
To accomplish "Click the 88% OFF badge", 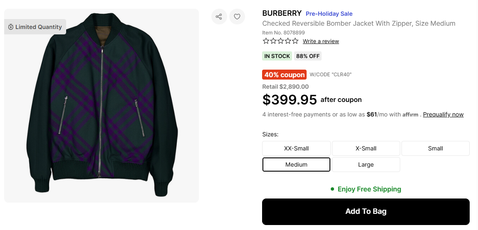I will [x=308, y=56].
